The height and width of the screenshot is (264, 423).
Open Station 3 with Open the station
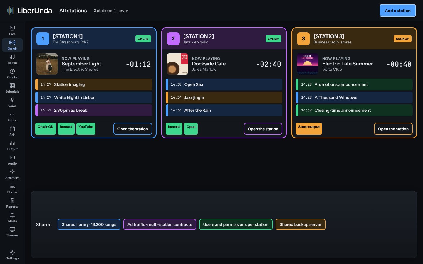tap(393, 129)
